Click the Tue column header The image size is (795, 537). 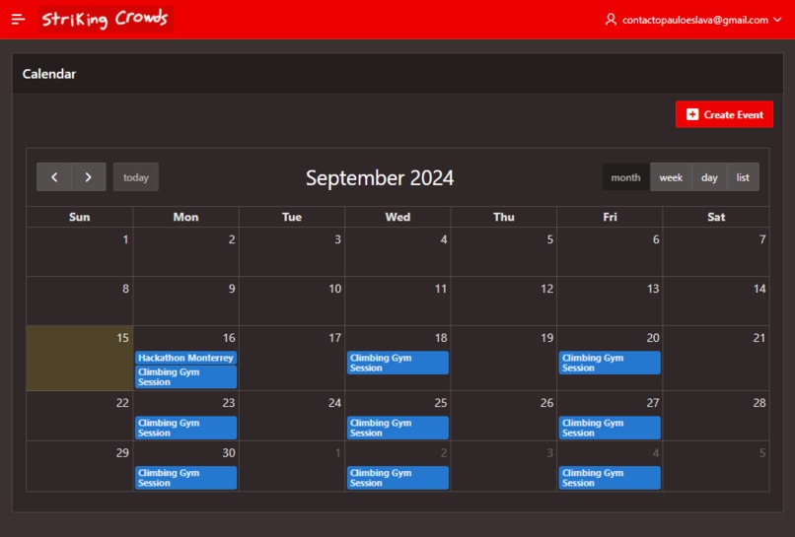click(x=292, y=217)
